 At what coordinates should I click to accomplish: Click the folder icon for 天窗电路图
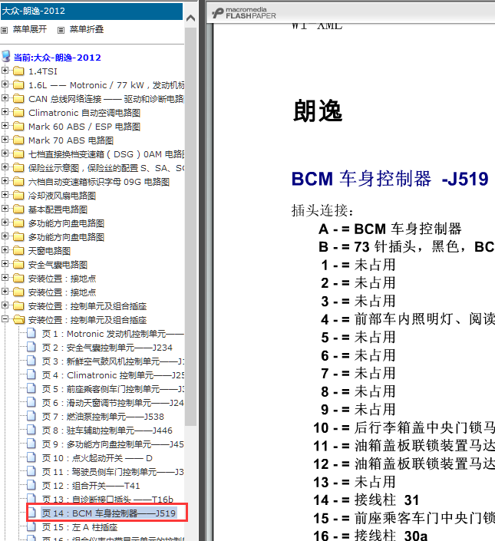18,250
